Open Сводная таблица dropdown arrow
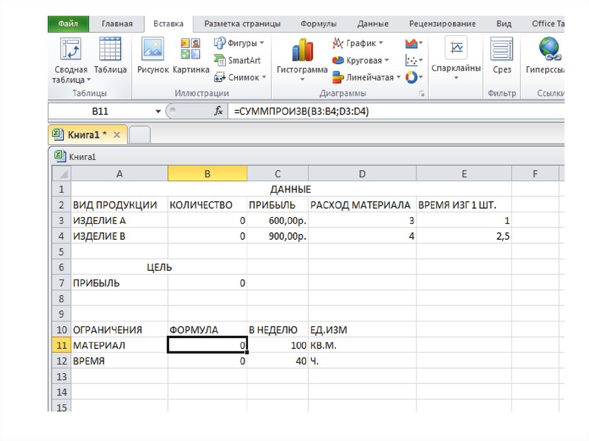 coord(89,80)
